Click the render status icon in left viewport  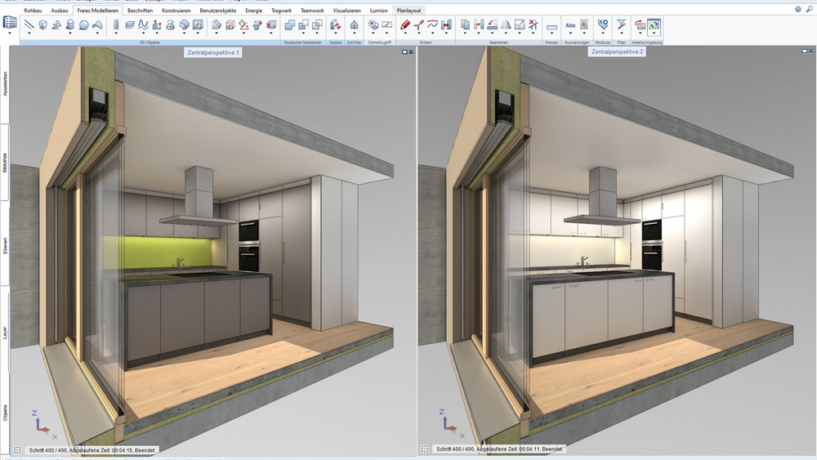click(17, 450)
